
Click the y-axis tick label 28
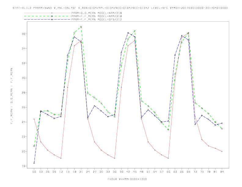(x=23, y=93)
